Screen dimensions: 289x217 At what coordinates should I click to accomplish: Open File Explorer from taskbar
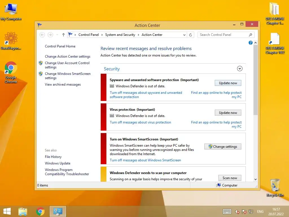[23, 211]
